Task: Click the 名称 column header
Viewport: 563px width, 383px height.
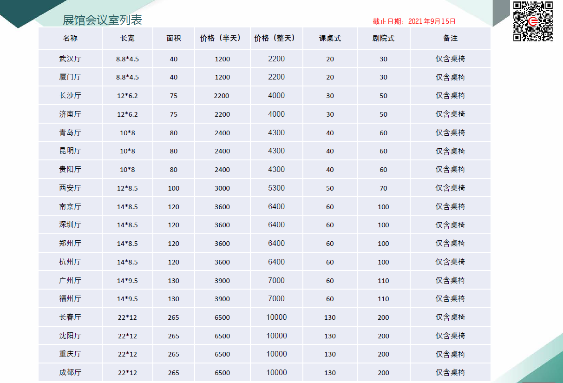Action: pos(70,39)
